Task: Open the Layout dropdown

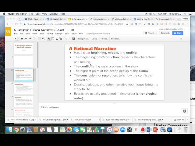Action: click(95, 39)
